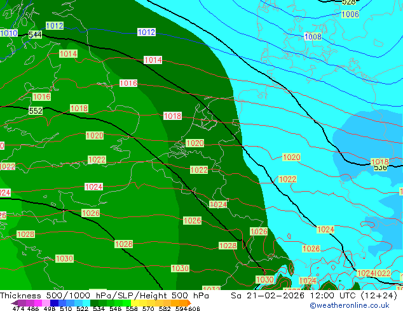Viewport: 403px width, 311px height.
Task: Click the '544' height contour label
Action: click(x=35, y=34)
